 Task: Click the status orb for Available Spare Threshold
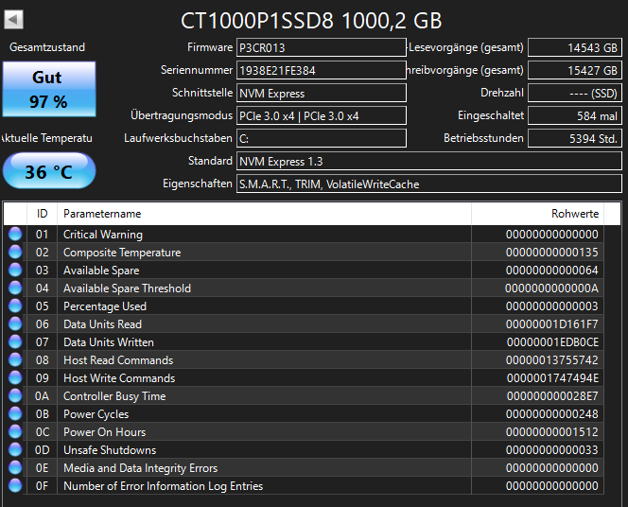point(15,288)
